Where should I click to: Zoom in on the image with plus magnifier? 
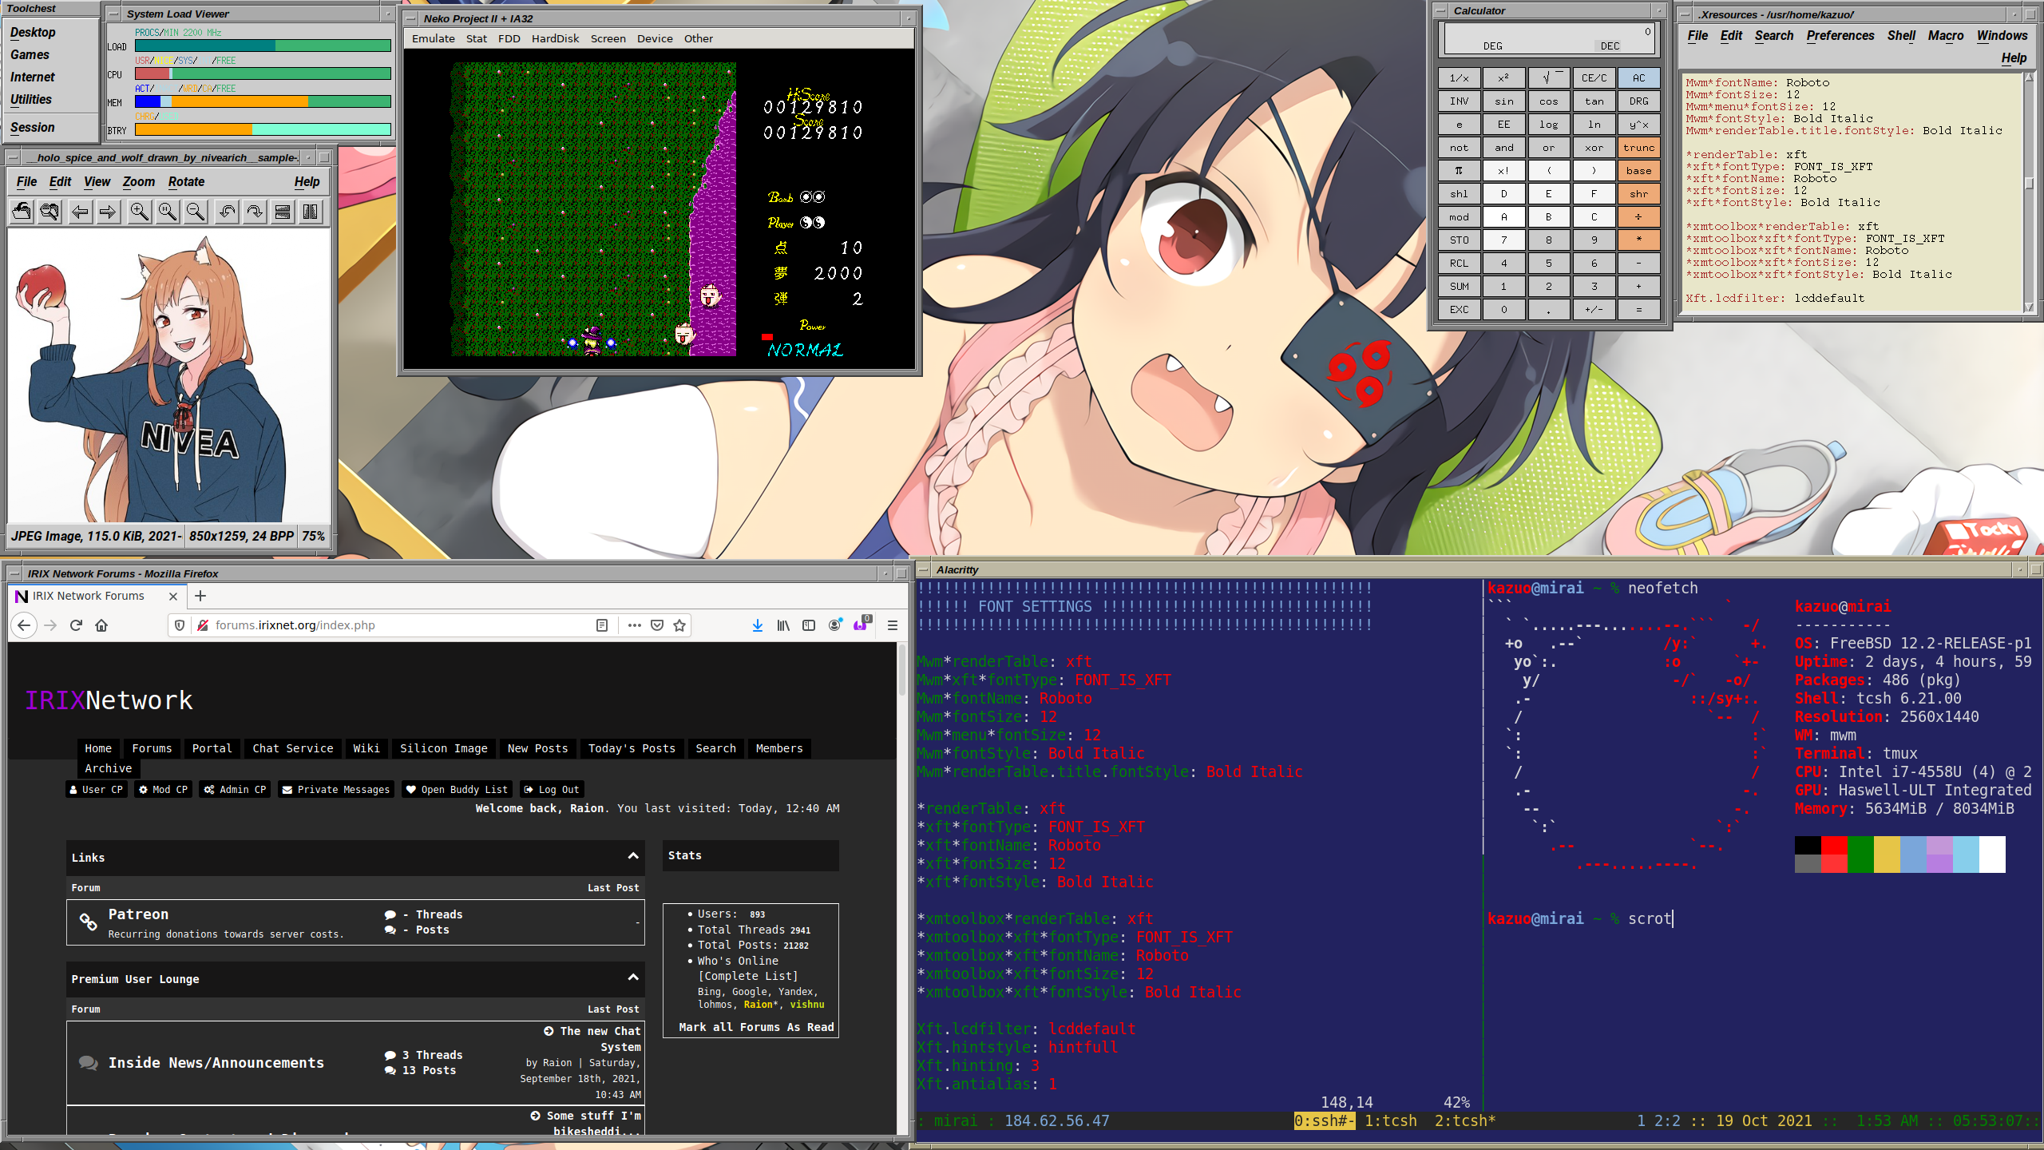pos(140,212)
